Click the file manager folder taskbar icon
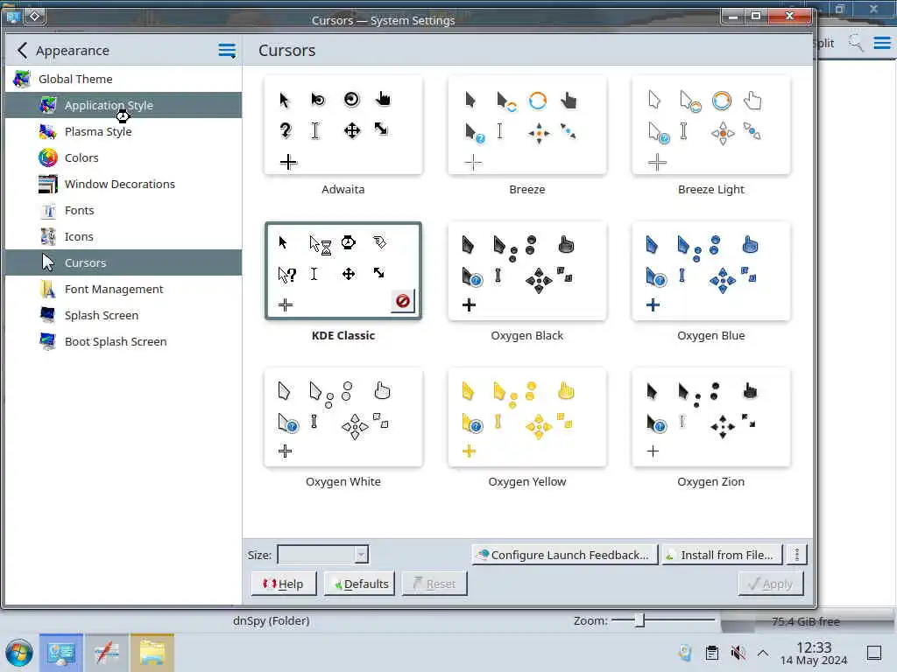This screenshot has height=672, width=897. point(152,653)
